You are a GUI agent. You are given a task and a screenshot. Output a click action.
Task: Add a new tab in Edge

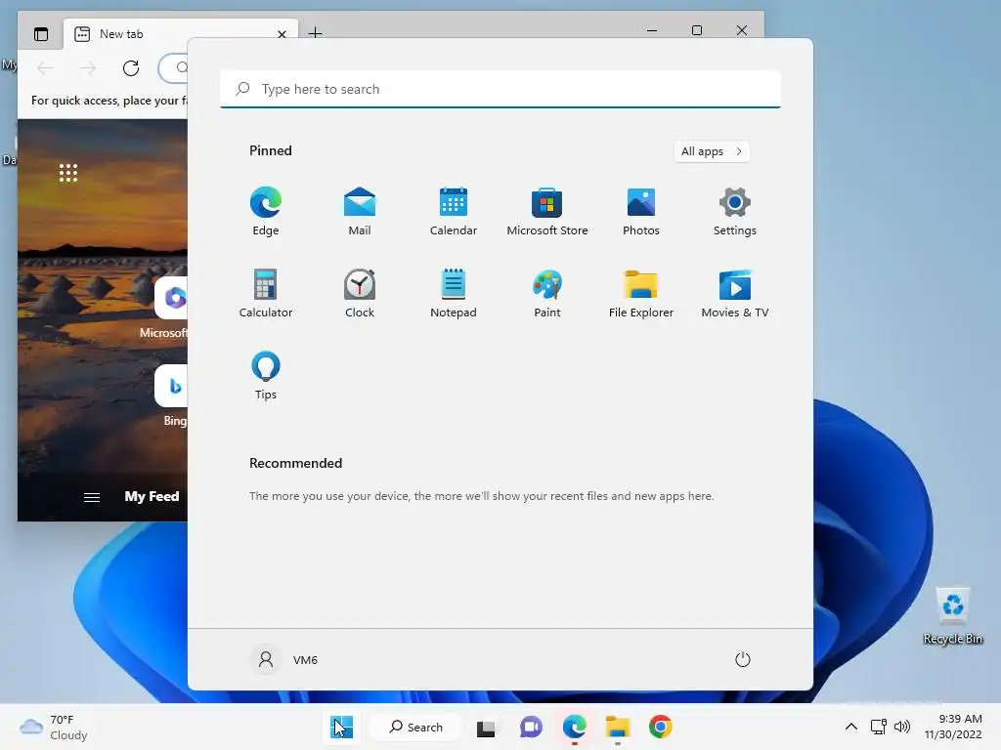coord(316,32)
